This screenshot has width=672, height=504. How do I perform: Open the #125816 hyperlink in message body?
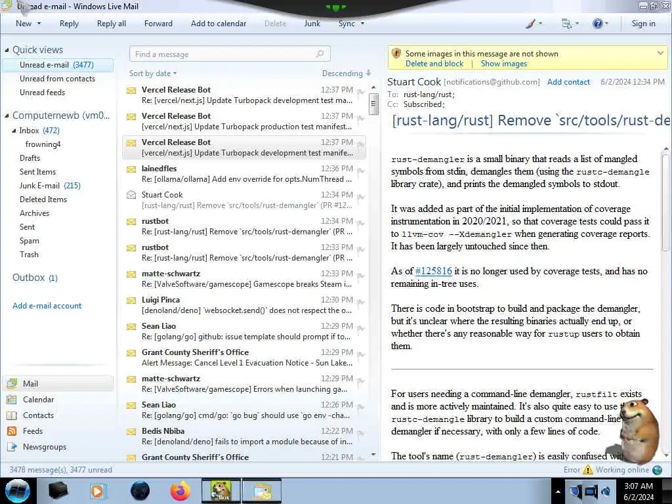pos(434,271)
